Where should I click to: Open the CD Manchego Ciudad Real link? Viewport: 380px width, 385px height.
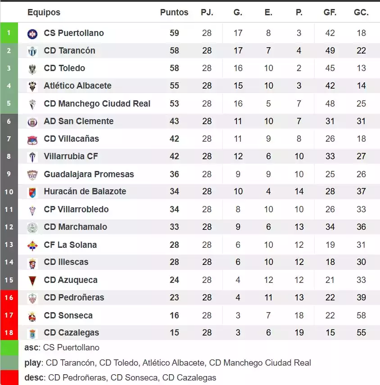97,103
